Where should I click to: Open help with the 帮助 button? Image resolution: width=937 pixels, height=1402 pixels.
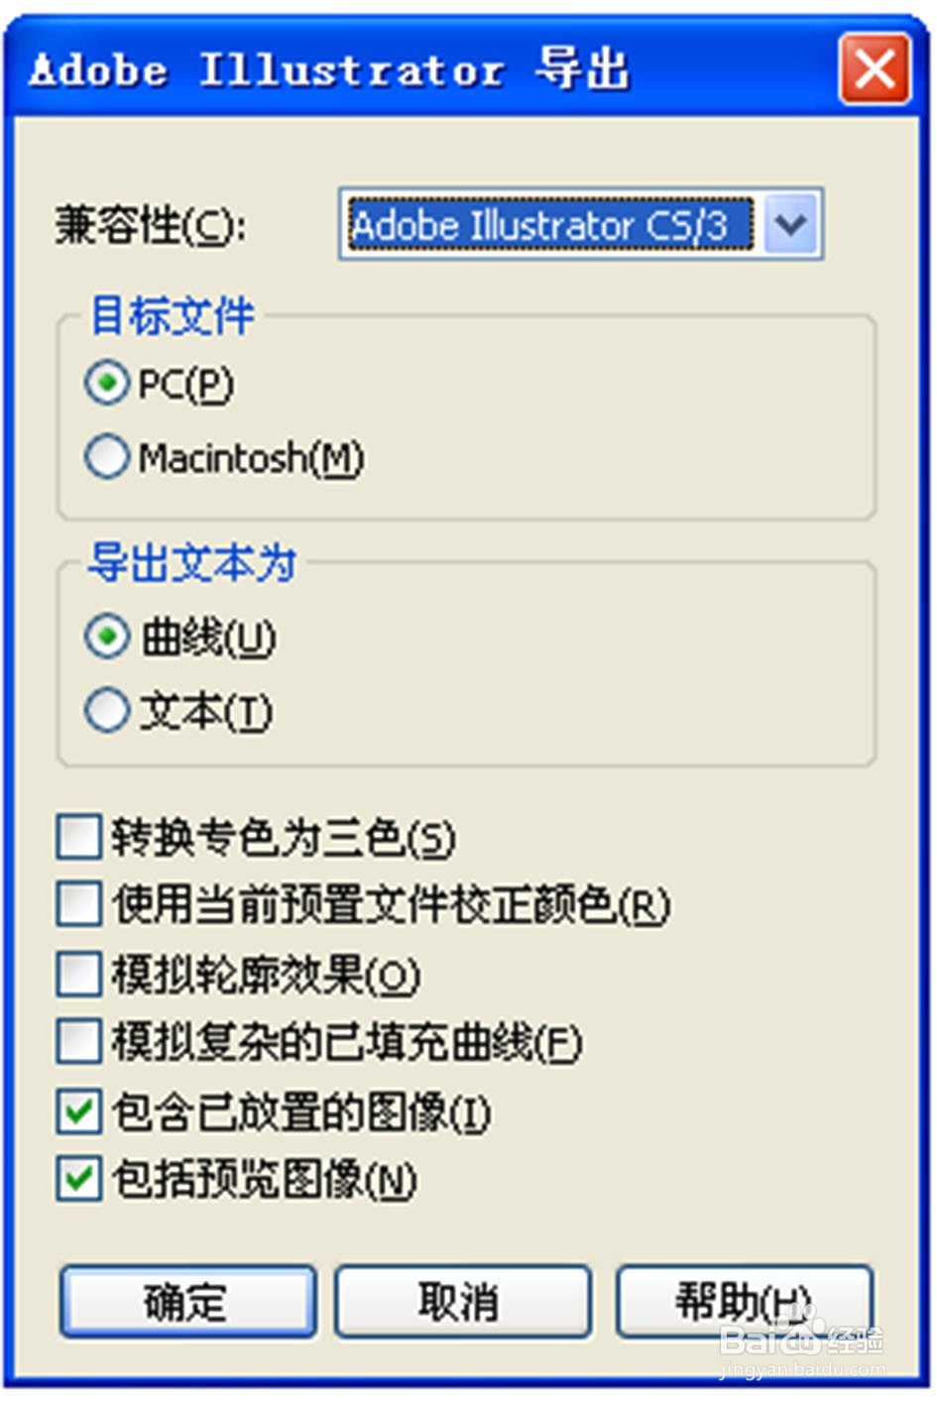coord(744,1301)
